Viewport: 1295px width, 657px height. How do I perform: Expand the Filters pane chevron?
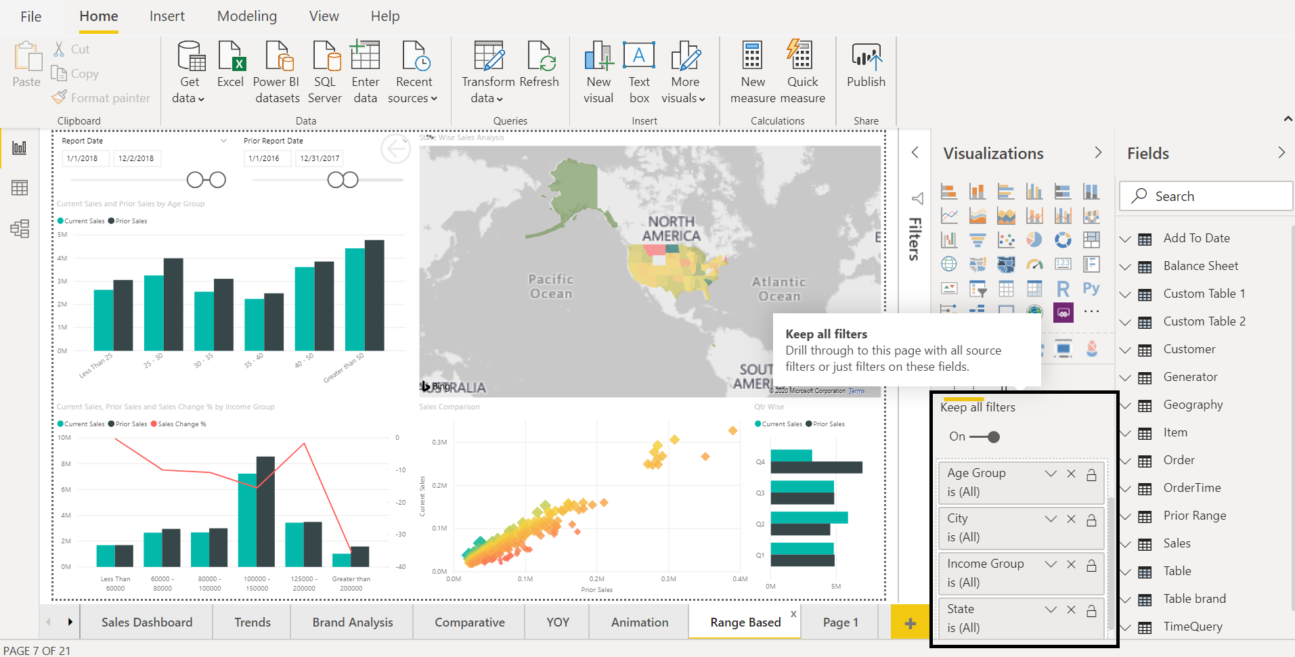point(915,153)
